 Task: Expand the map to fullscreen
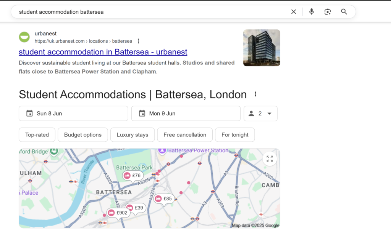[270, 158]
